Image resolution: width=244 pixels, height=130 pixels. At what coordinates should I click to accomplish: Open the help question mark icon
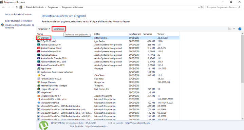(x=240, y=29)
